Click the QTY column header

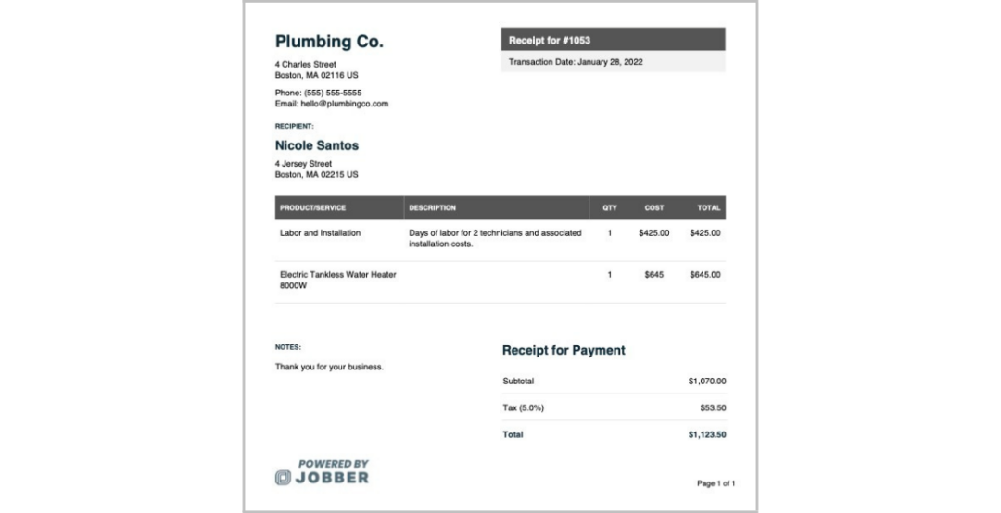610,208
